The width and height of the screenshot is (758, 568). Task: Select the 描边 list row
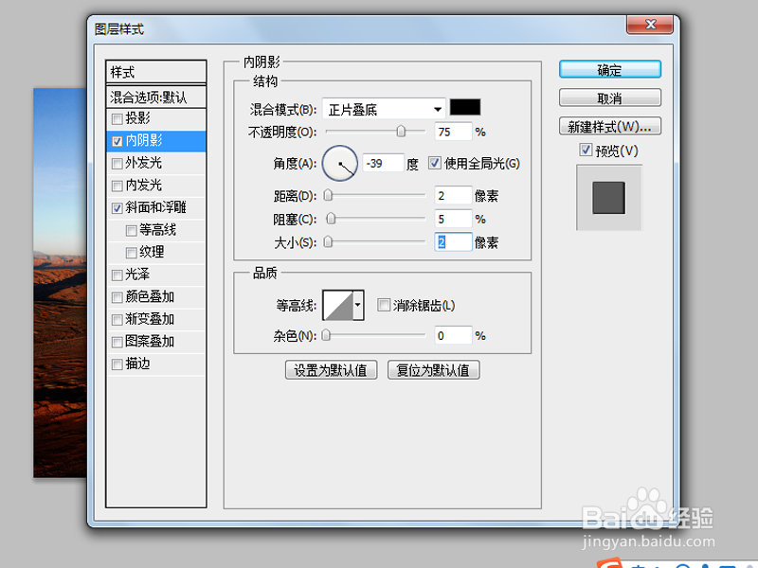click(x=155, y=364)
